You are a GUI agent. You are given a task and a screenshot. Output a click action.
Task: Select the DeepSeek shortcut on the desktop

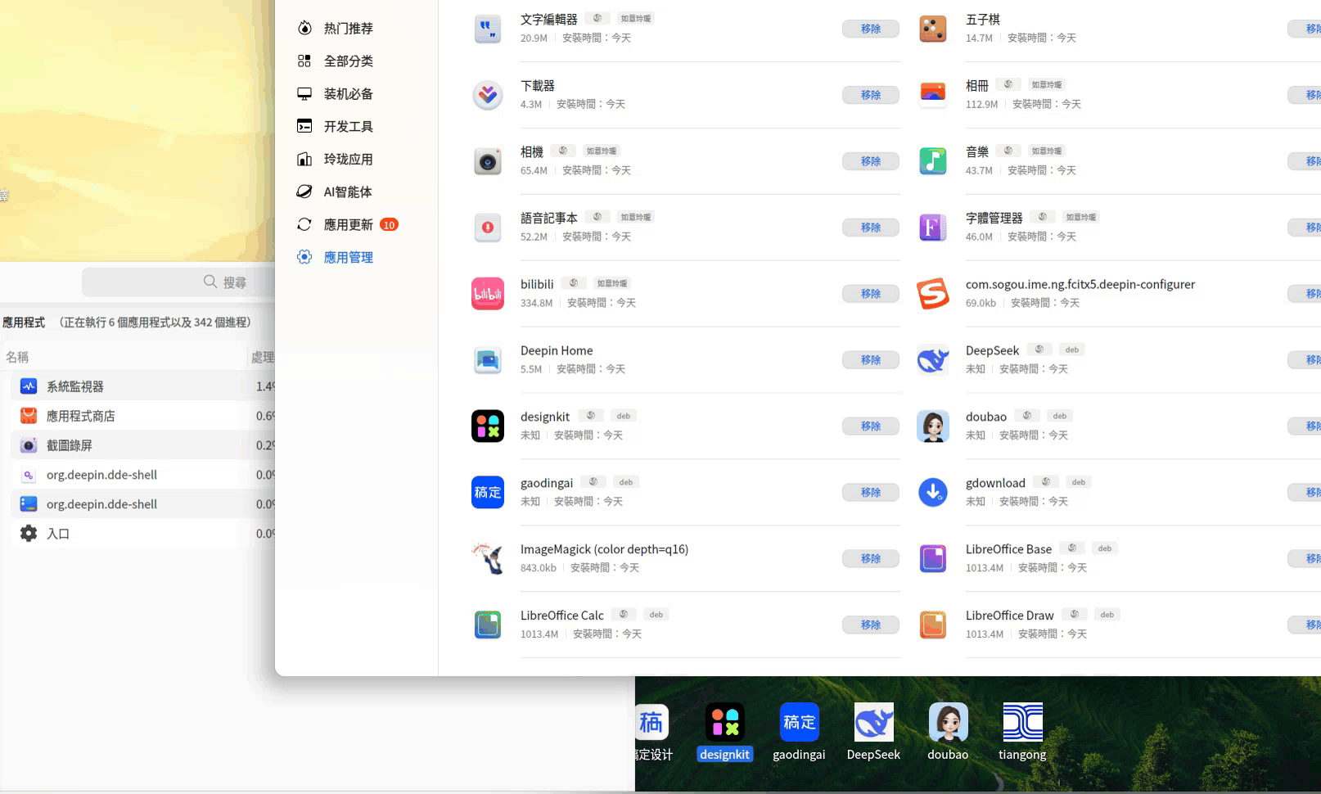(x=873, y=732)
